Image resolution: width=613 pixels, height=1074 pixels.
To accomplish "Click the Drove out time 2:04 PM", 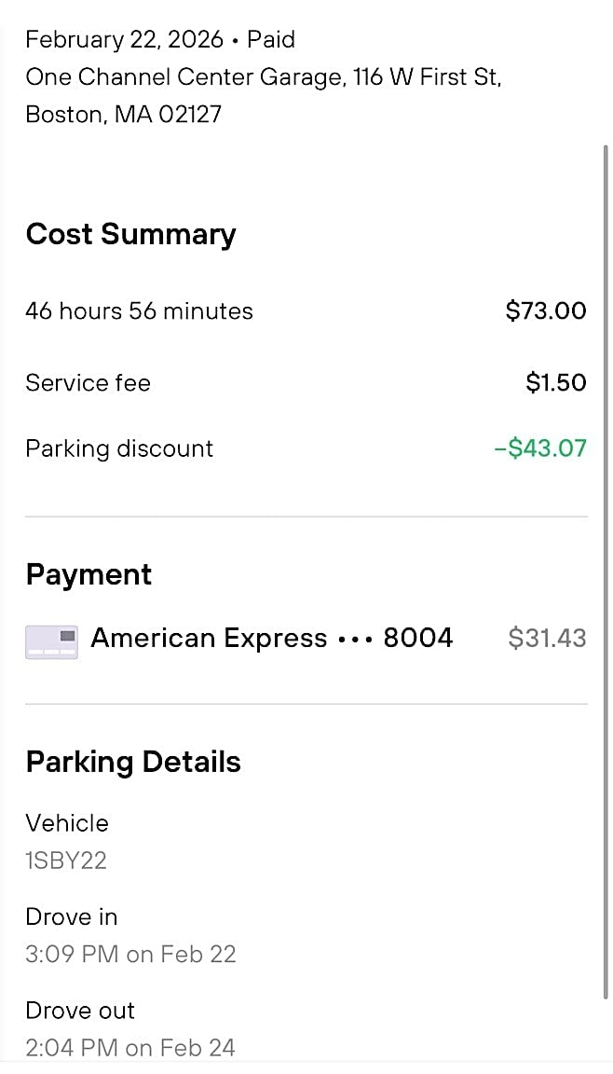I will click(130, 1048).
